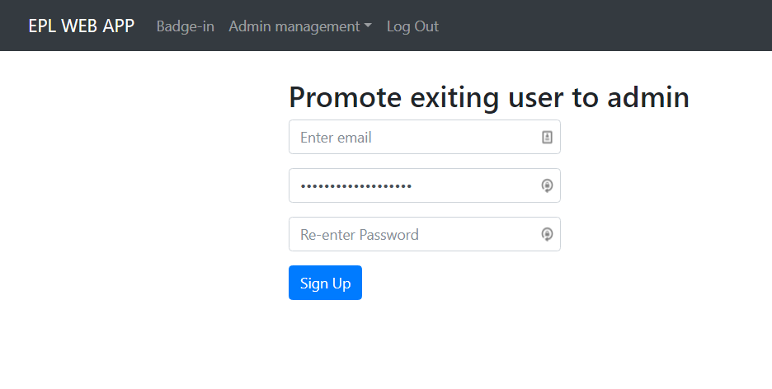Open the Admin management dropdown menu

coord(300,26)
